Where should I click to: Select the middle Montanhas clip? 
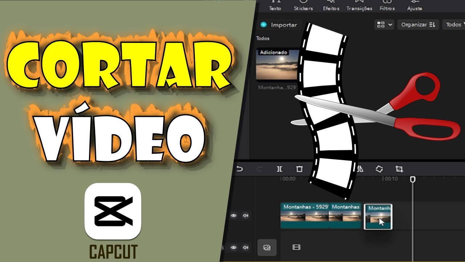(x=345, y=216)
